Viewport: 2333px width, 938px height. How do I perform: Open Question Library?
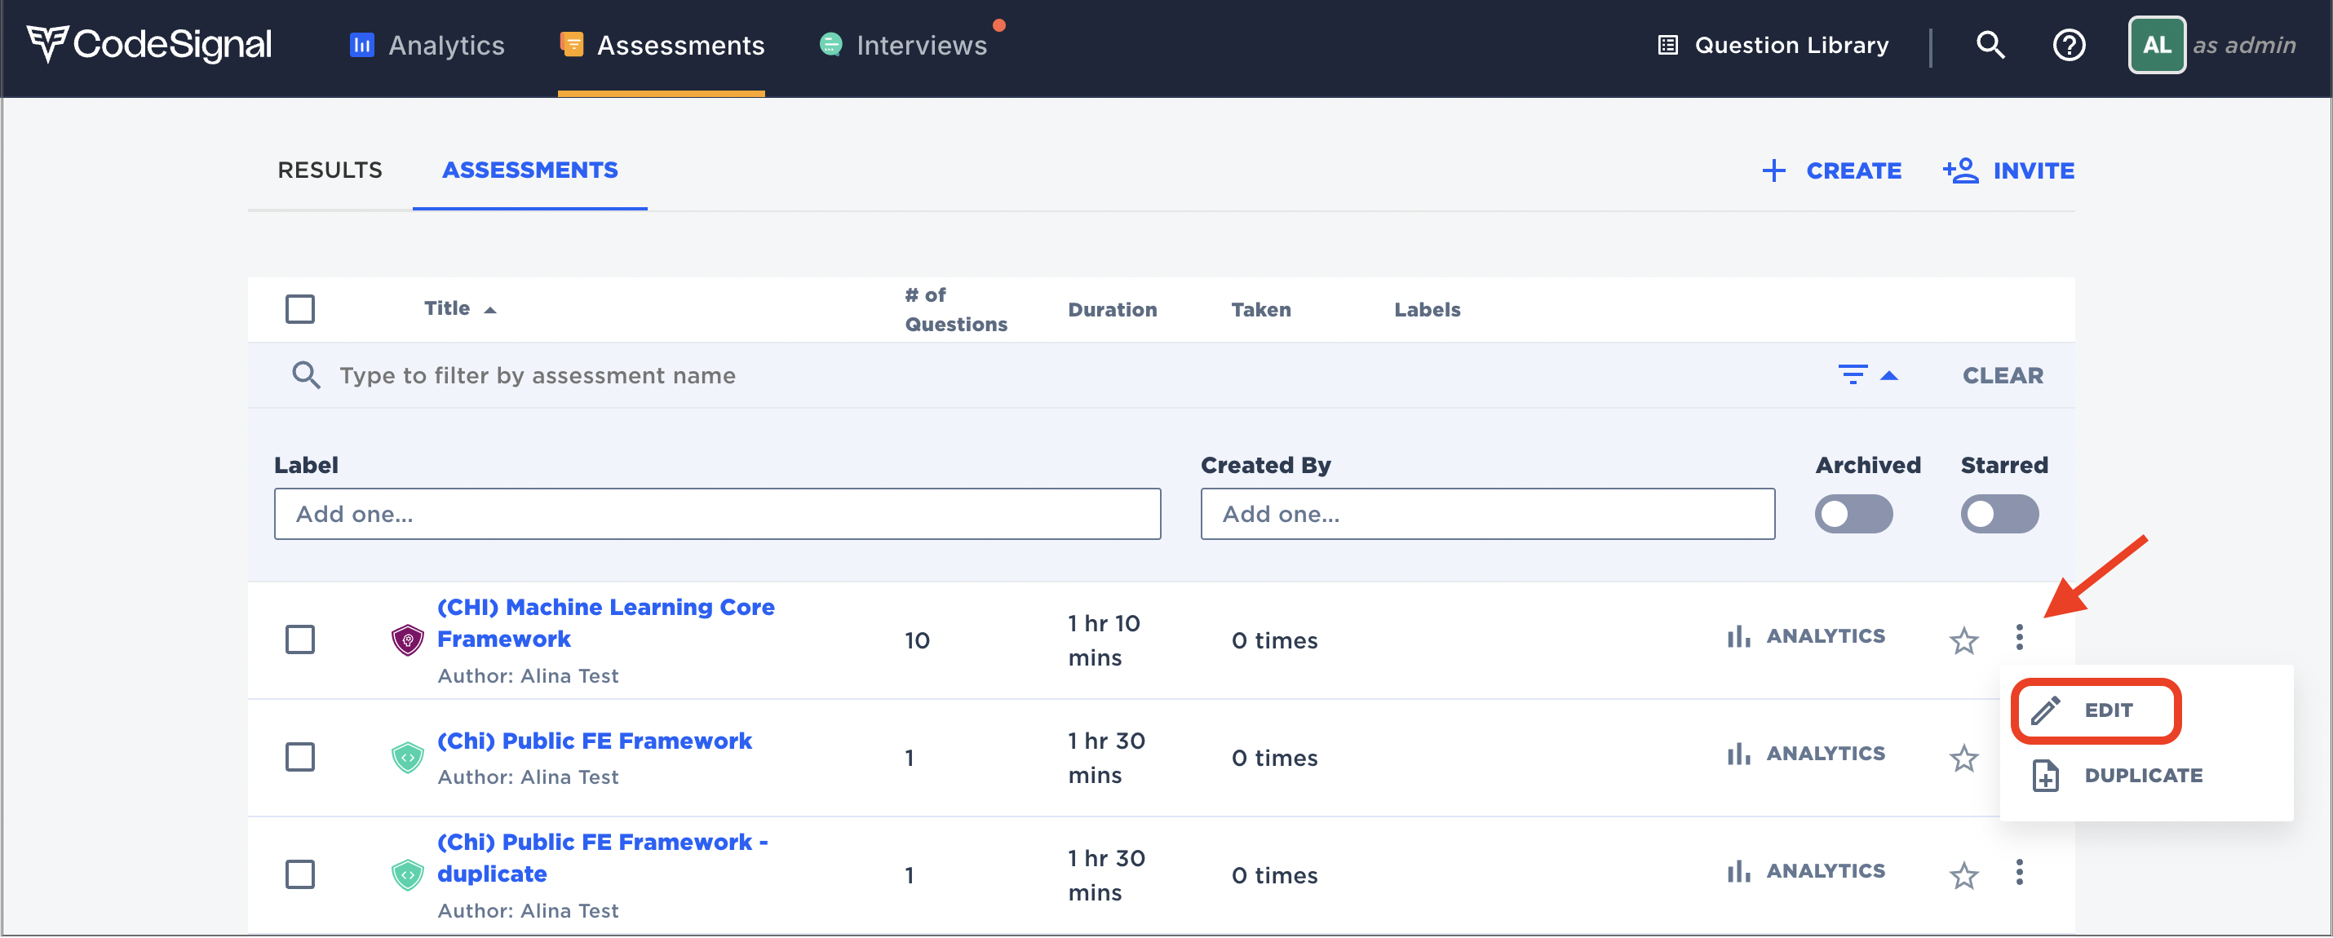pyautogui.click(x=1773, y=44)
